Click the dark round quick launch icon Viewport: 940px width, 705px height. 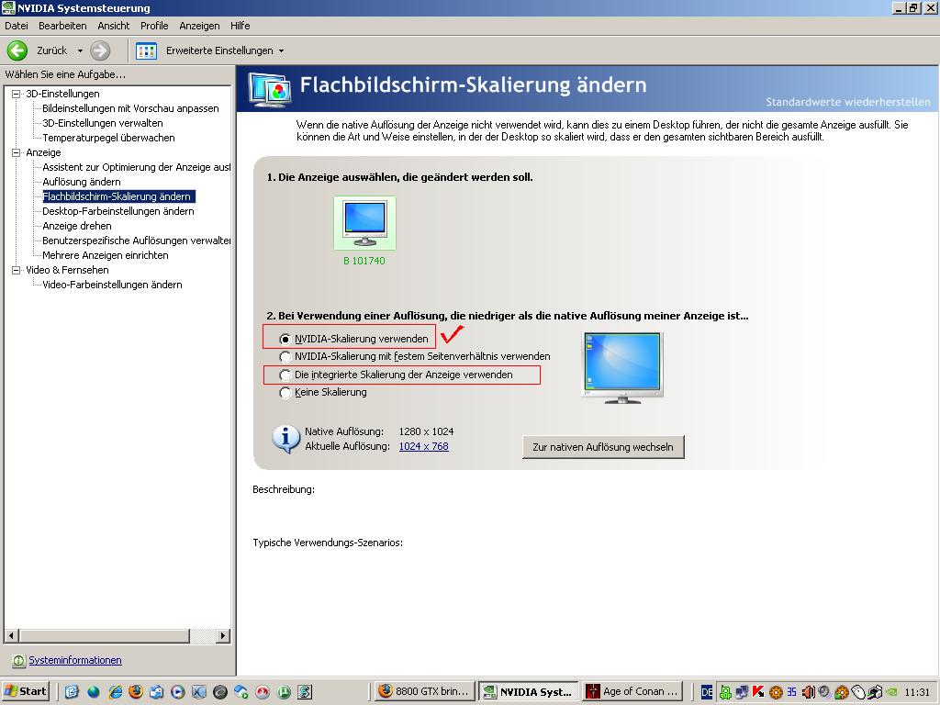[x=220, y=692]
